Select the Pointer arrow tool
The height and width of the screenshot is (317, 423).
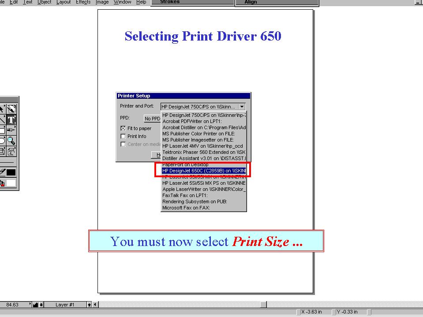click(x=1, y=109)
